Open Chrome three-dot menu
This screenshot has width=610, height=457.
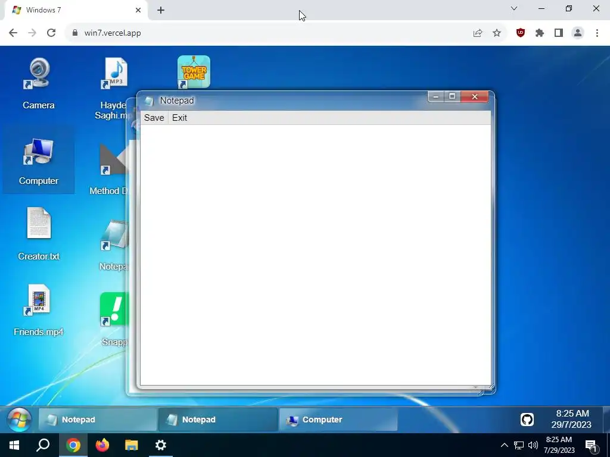(x=597, y=33)
